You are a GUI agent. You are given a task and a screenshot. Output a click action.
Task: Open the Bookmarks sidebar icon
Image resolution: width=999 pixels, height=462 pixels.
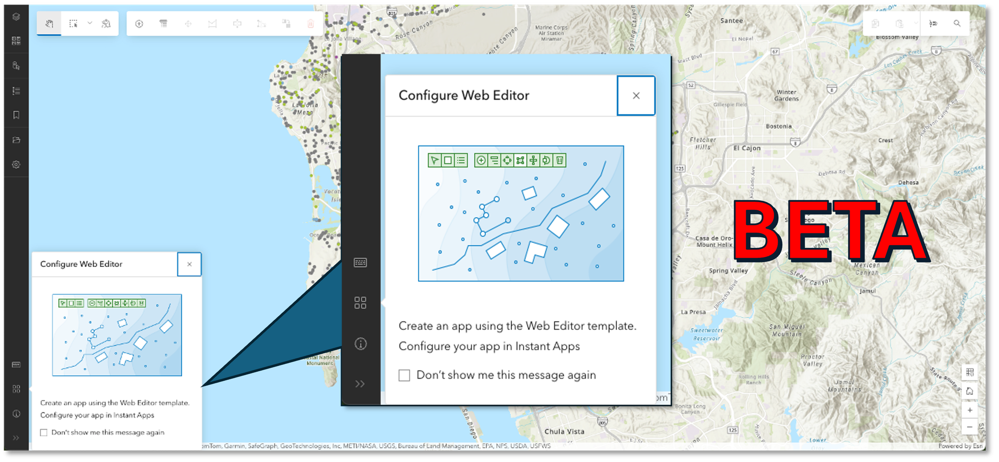coord(16,115)
